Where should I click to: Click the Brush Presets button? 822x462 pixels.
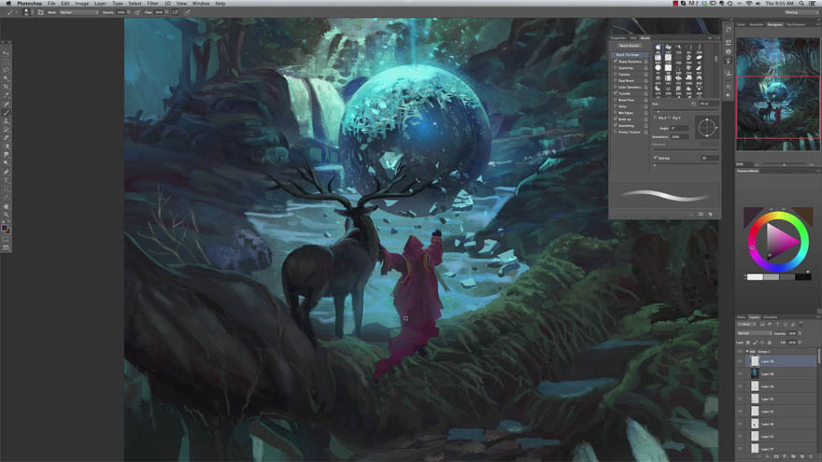pos(630,46)
